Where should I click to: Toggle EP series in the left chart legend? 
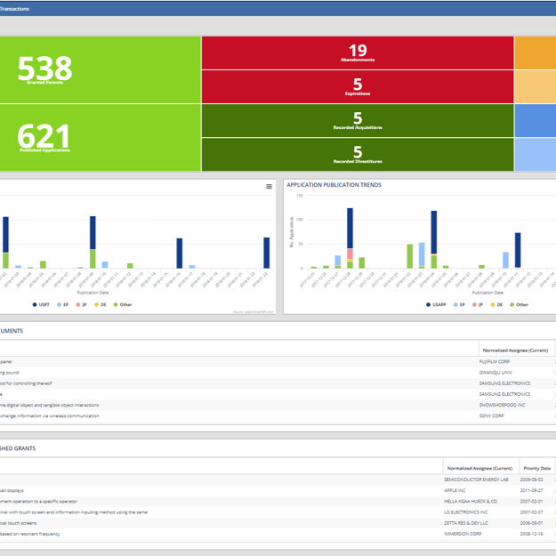[63, 304]
